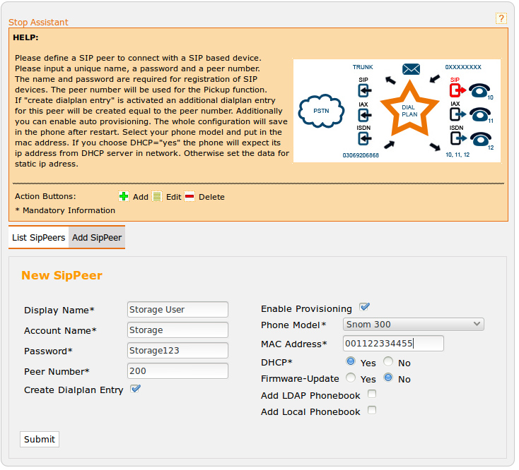Image resolution: width=519 pixels, height=470 pixels.
Task: Click the envelope icon in diagram
Action: point(411,69)
